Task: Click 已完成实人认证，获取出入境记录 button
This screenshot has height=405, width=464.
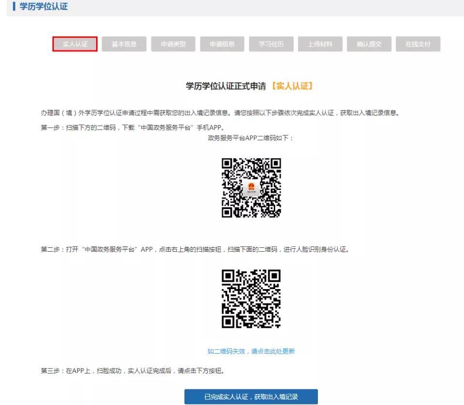Action: pyautogui.click(x=251, y=397)
